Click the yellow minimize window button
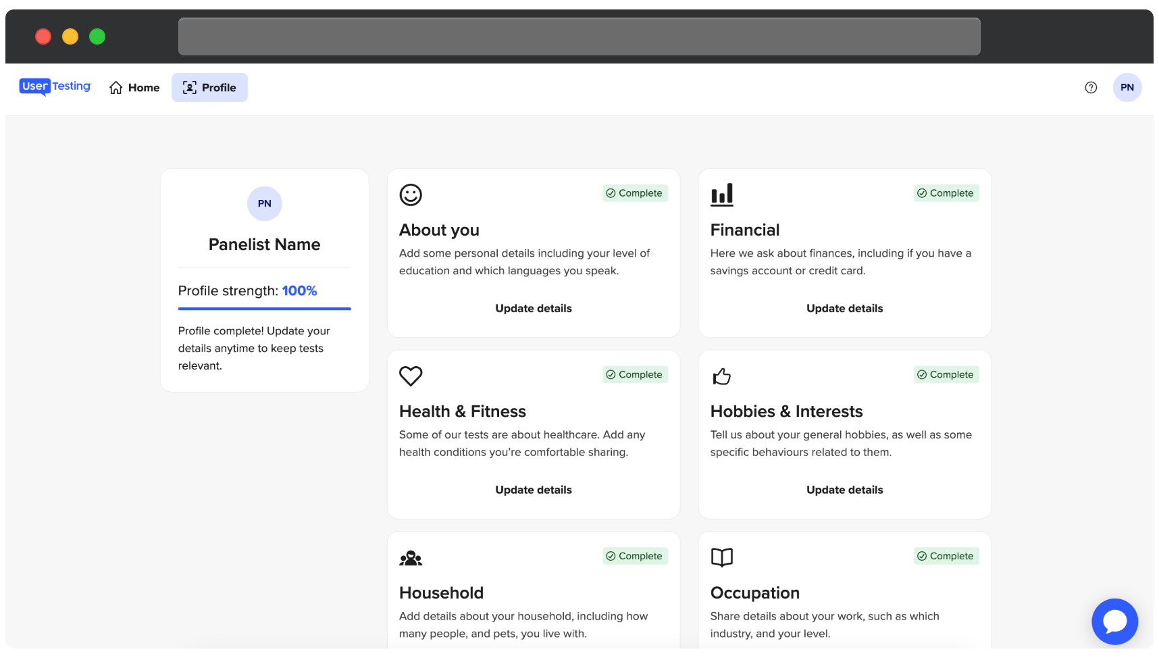The height and width of the screenshot is (658, 1159). (x=70, y=36)
